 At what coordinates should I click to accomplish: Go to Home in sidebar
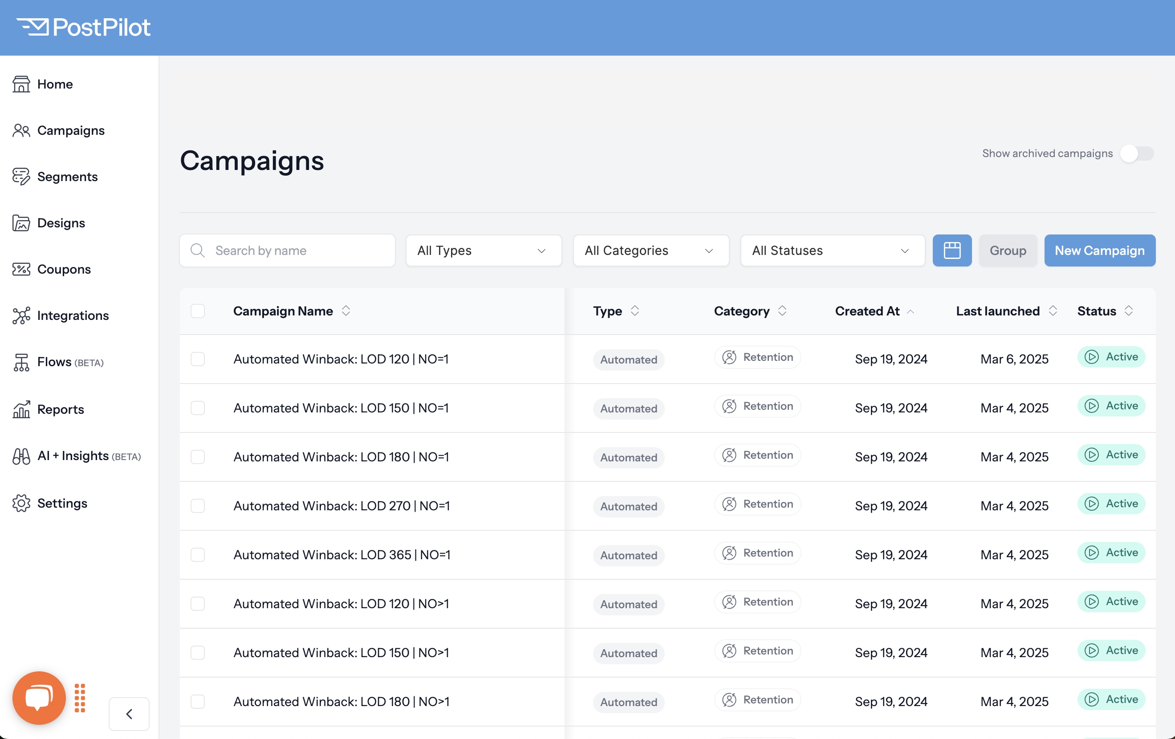[55, 84]
